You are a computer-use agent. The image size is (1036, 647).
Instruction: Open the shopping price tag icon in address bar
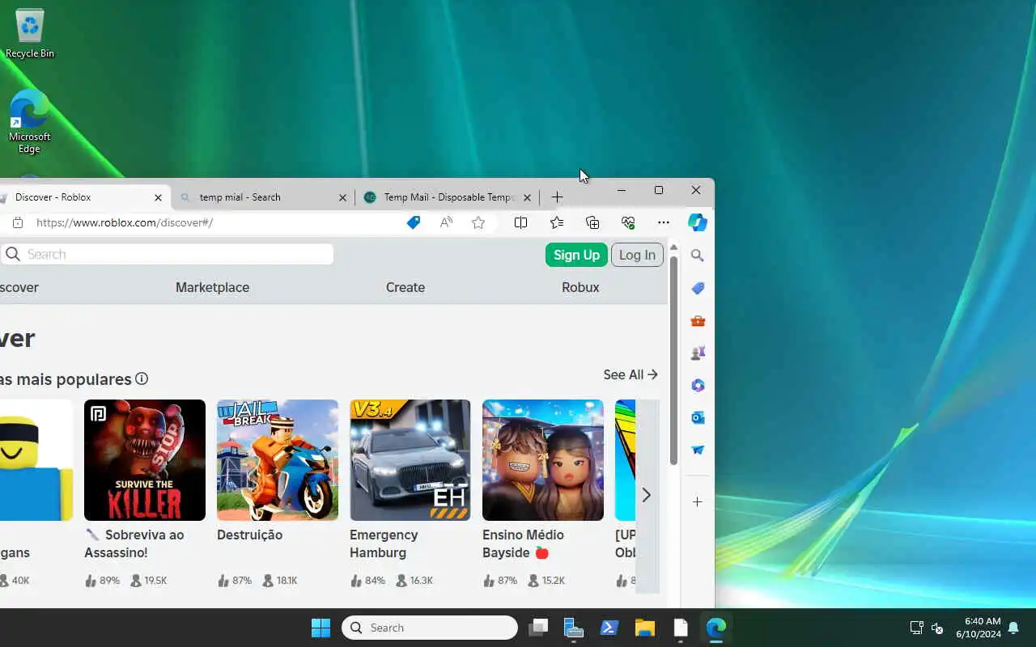(414, 222)
